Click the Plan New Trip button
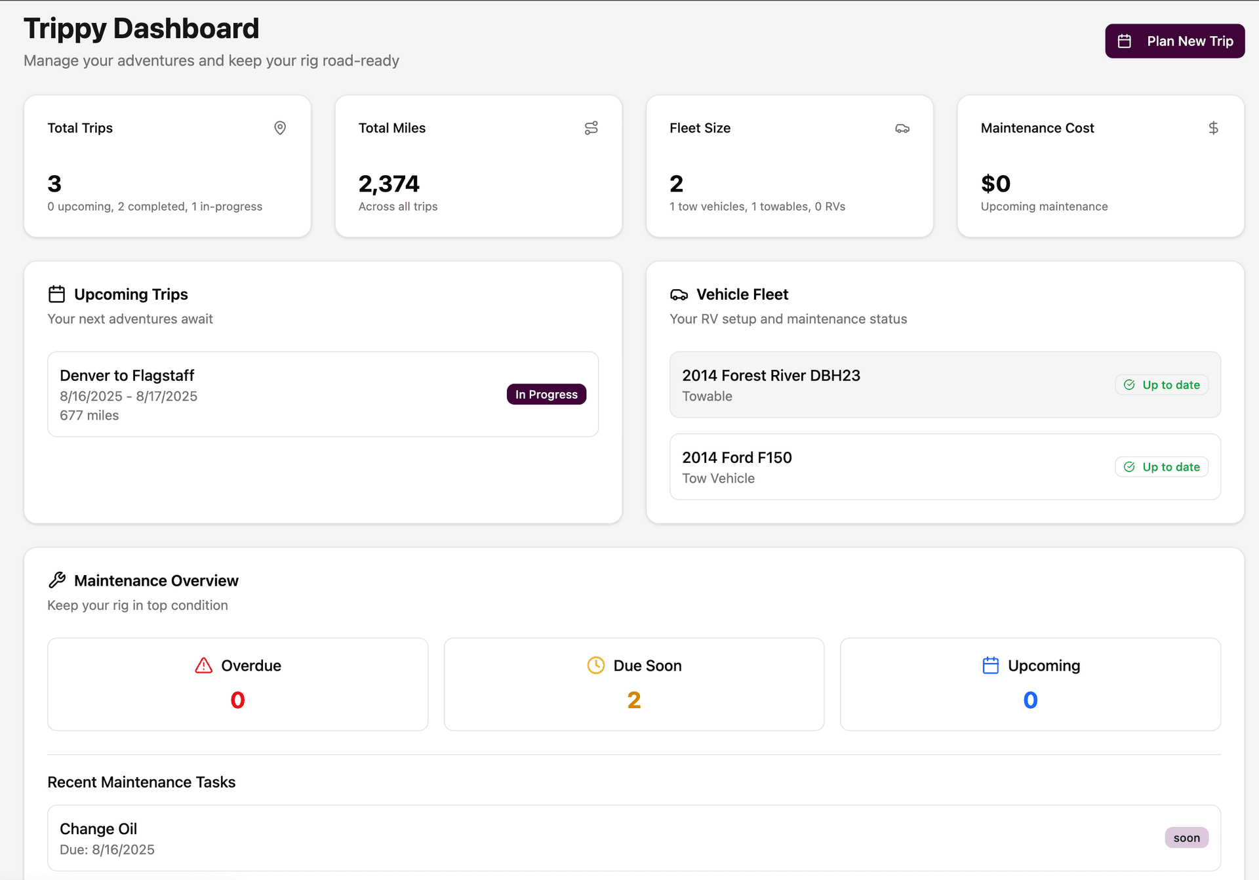Screen dimensions: 1259x880 [1174, 41]
